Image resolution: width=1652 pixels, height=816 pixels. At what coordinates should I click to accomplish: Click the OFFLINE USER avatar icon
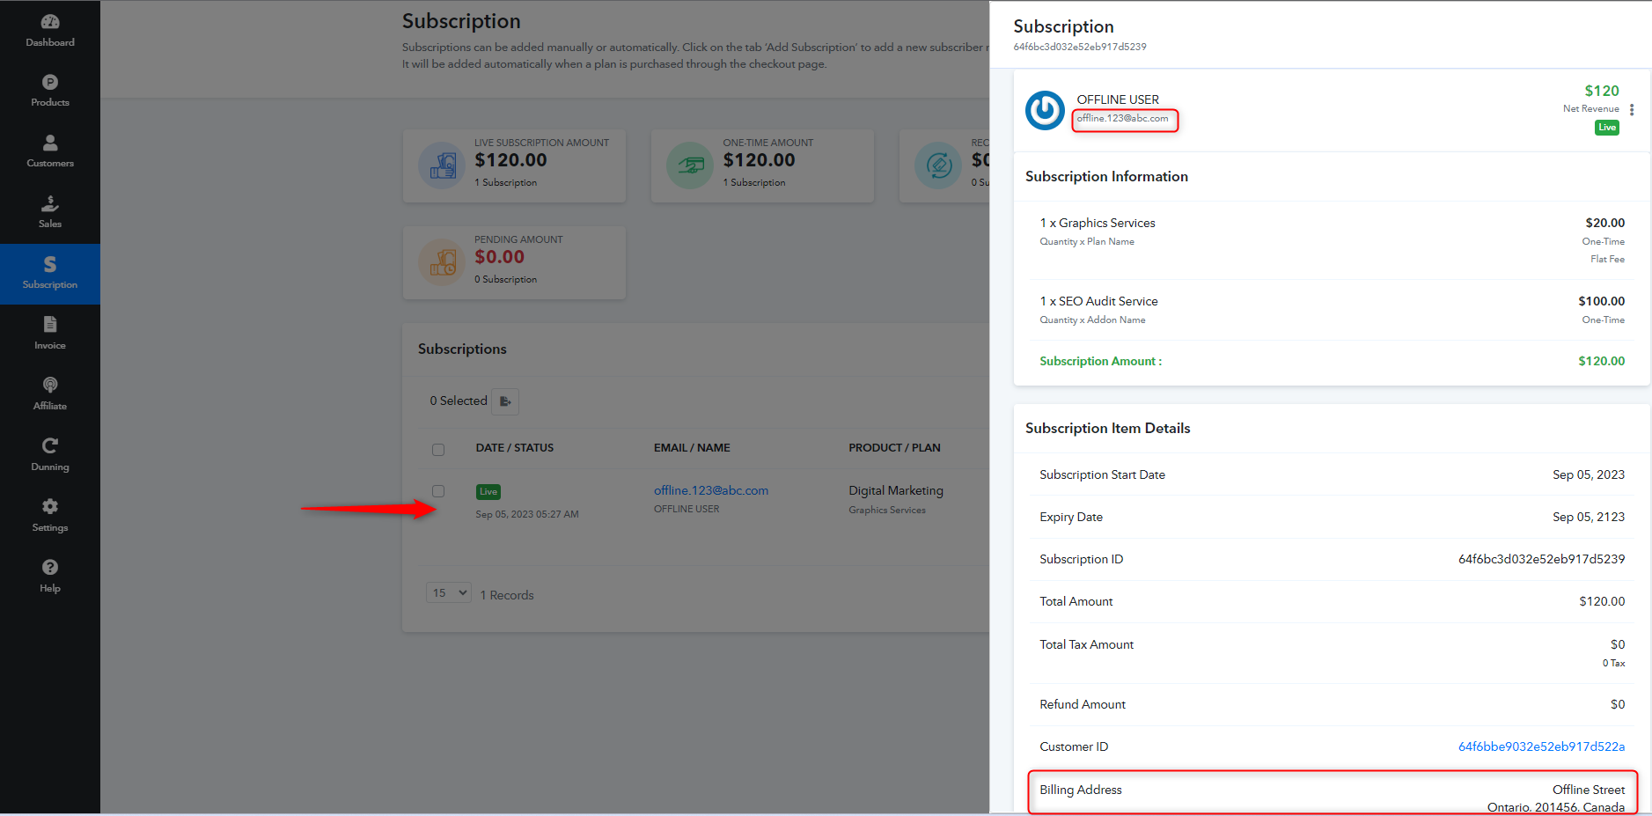coord(1046,110)
